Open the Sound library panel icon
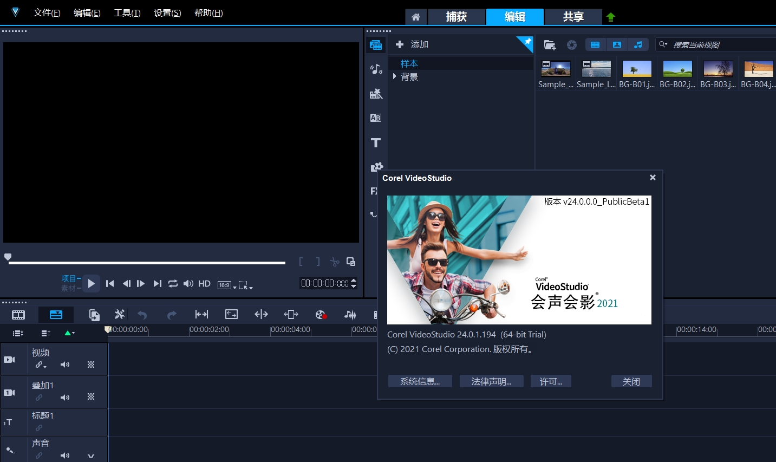Image resolution: width=776 pixels, height=462 pixels. click(x=376, y=69)
